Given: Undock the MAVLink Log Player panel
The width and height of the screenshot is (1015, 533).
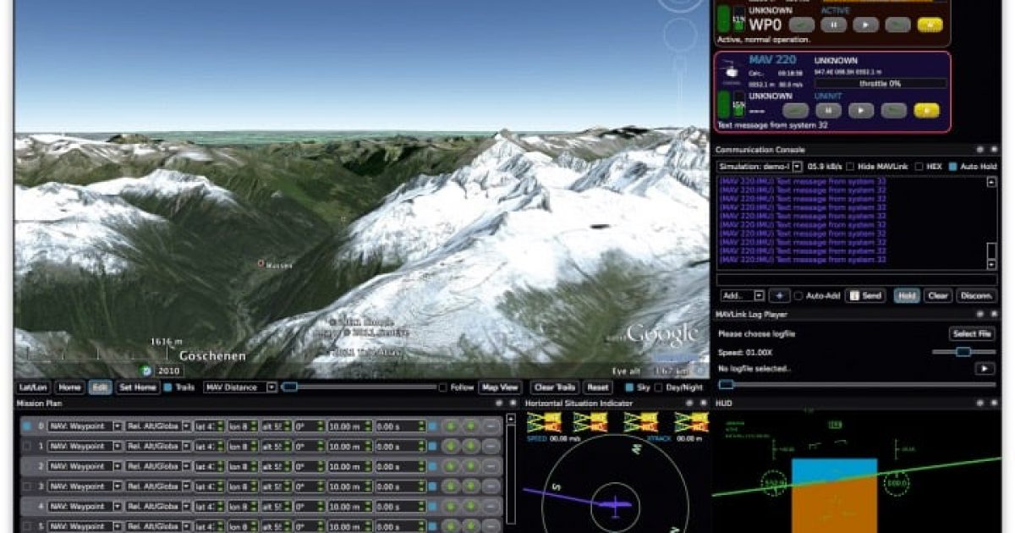Looking at the screenshot, I should coord(979,314).
